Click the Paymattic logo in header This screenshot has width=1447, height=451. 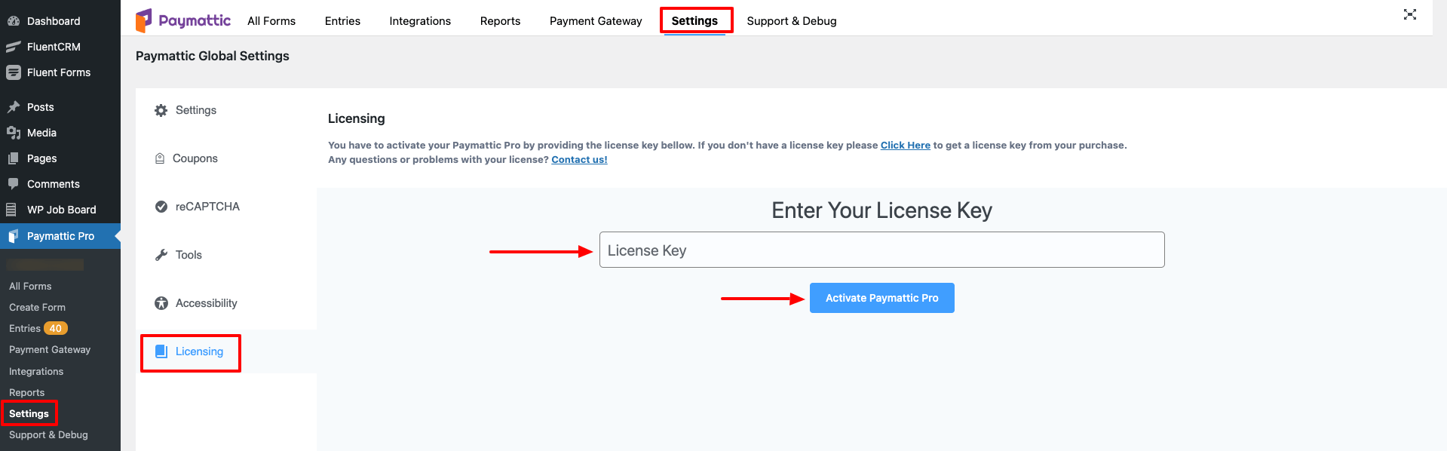coord(183,20)
